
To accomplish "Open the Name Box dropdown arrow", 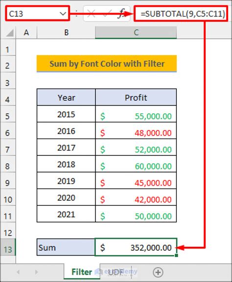I will pos(63,14).
